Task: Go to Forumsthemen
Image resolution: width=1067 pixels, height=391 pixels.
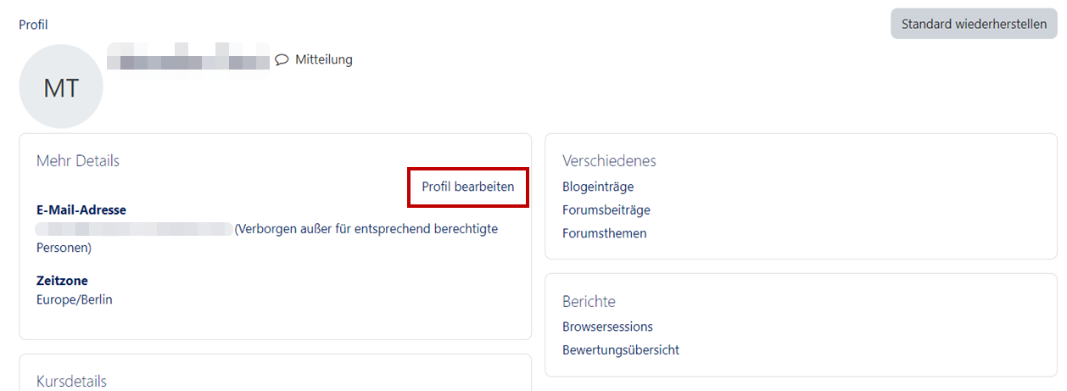Action: tap(604, 233)
